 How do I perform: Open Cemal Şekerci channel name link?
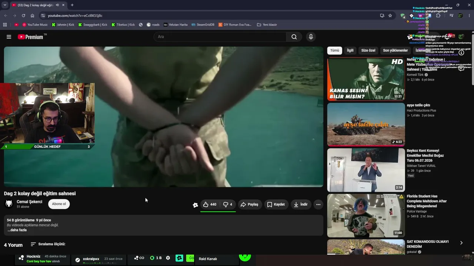click(x=30, y=202)
